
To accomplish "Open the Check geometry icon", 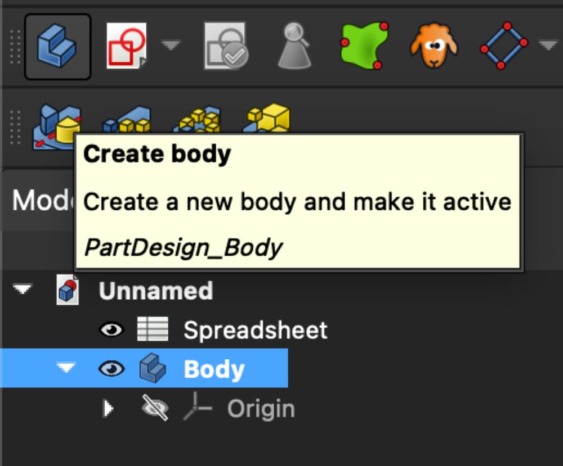I will [x=294, y=46].
